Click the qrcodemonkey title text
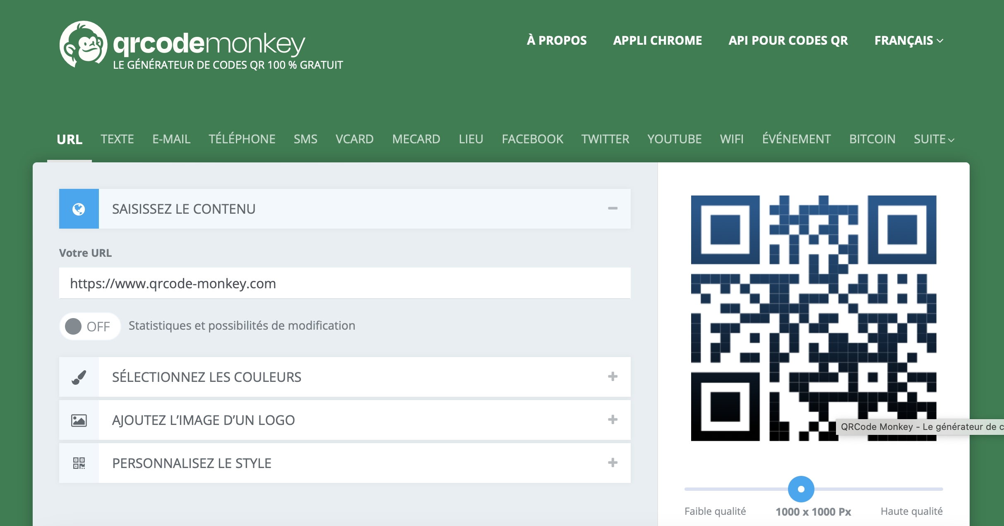This screenshot has height=526, width=1004. coord(209,43)
